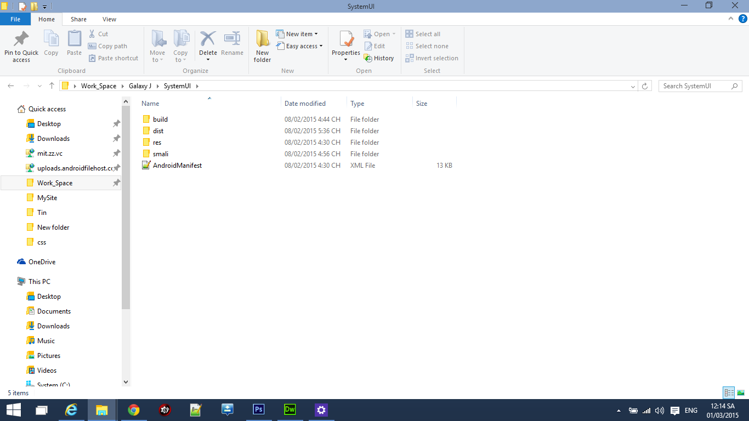The height and width of the screenshot is (421, 749).
Task: Switch to the Home ribbon tab
Action: pos(47,19)
